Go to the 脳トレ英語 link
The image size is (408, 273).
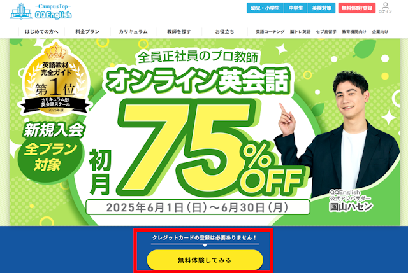[x=300, y=32]
